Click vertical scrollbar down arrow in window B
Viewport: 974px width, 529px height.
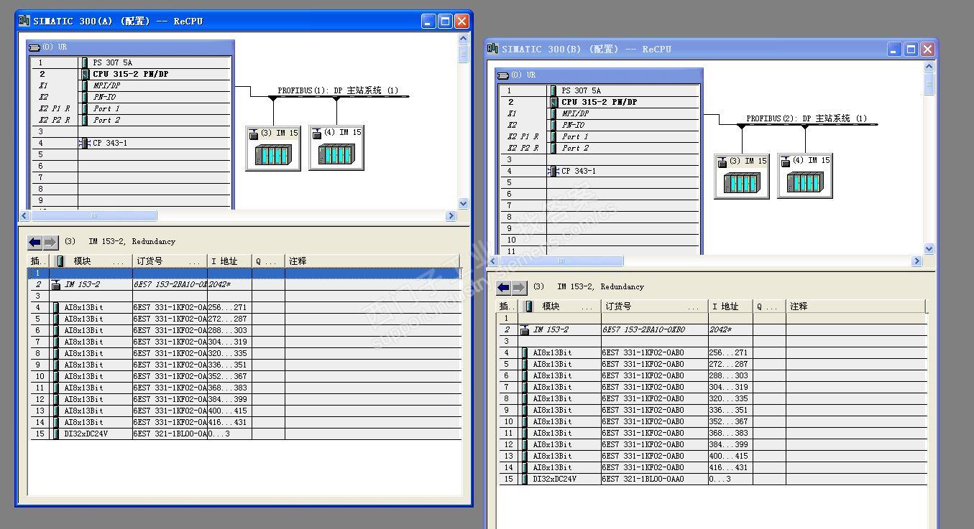click(929, 249)
